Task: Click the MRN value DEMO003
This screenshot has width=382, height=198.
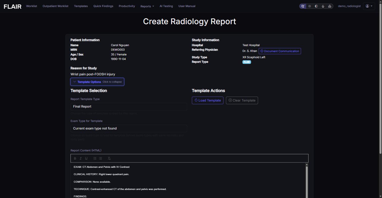Action: [118, 50]
